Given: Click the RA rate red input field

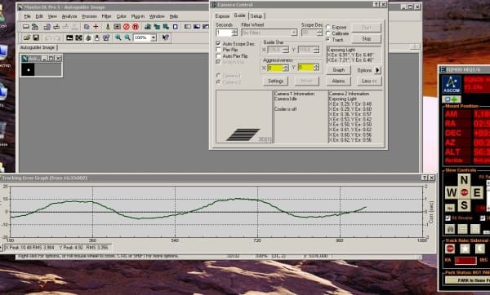Looking at the screenshot, I should (x=465, y=260).
